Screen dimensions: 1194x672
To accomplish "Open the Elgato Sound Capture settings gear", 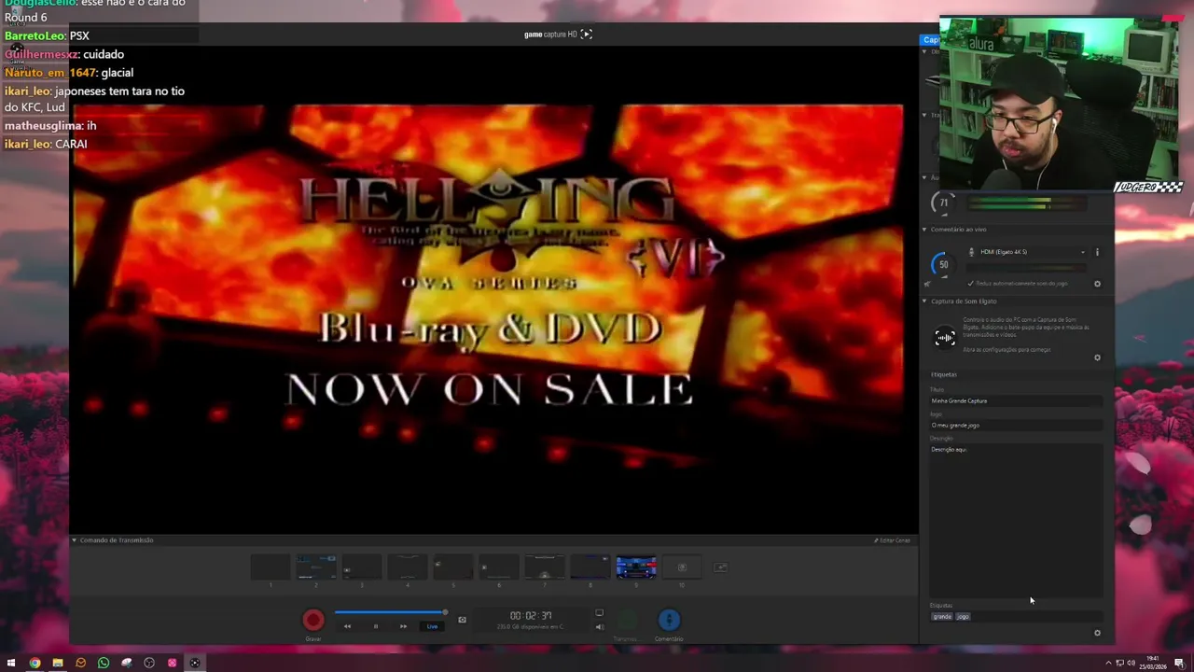I will [x=1097, y=357].
